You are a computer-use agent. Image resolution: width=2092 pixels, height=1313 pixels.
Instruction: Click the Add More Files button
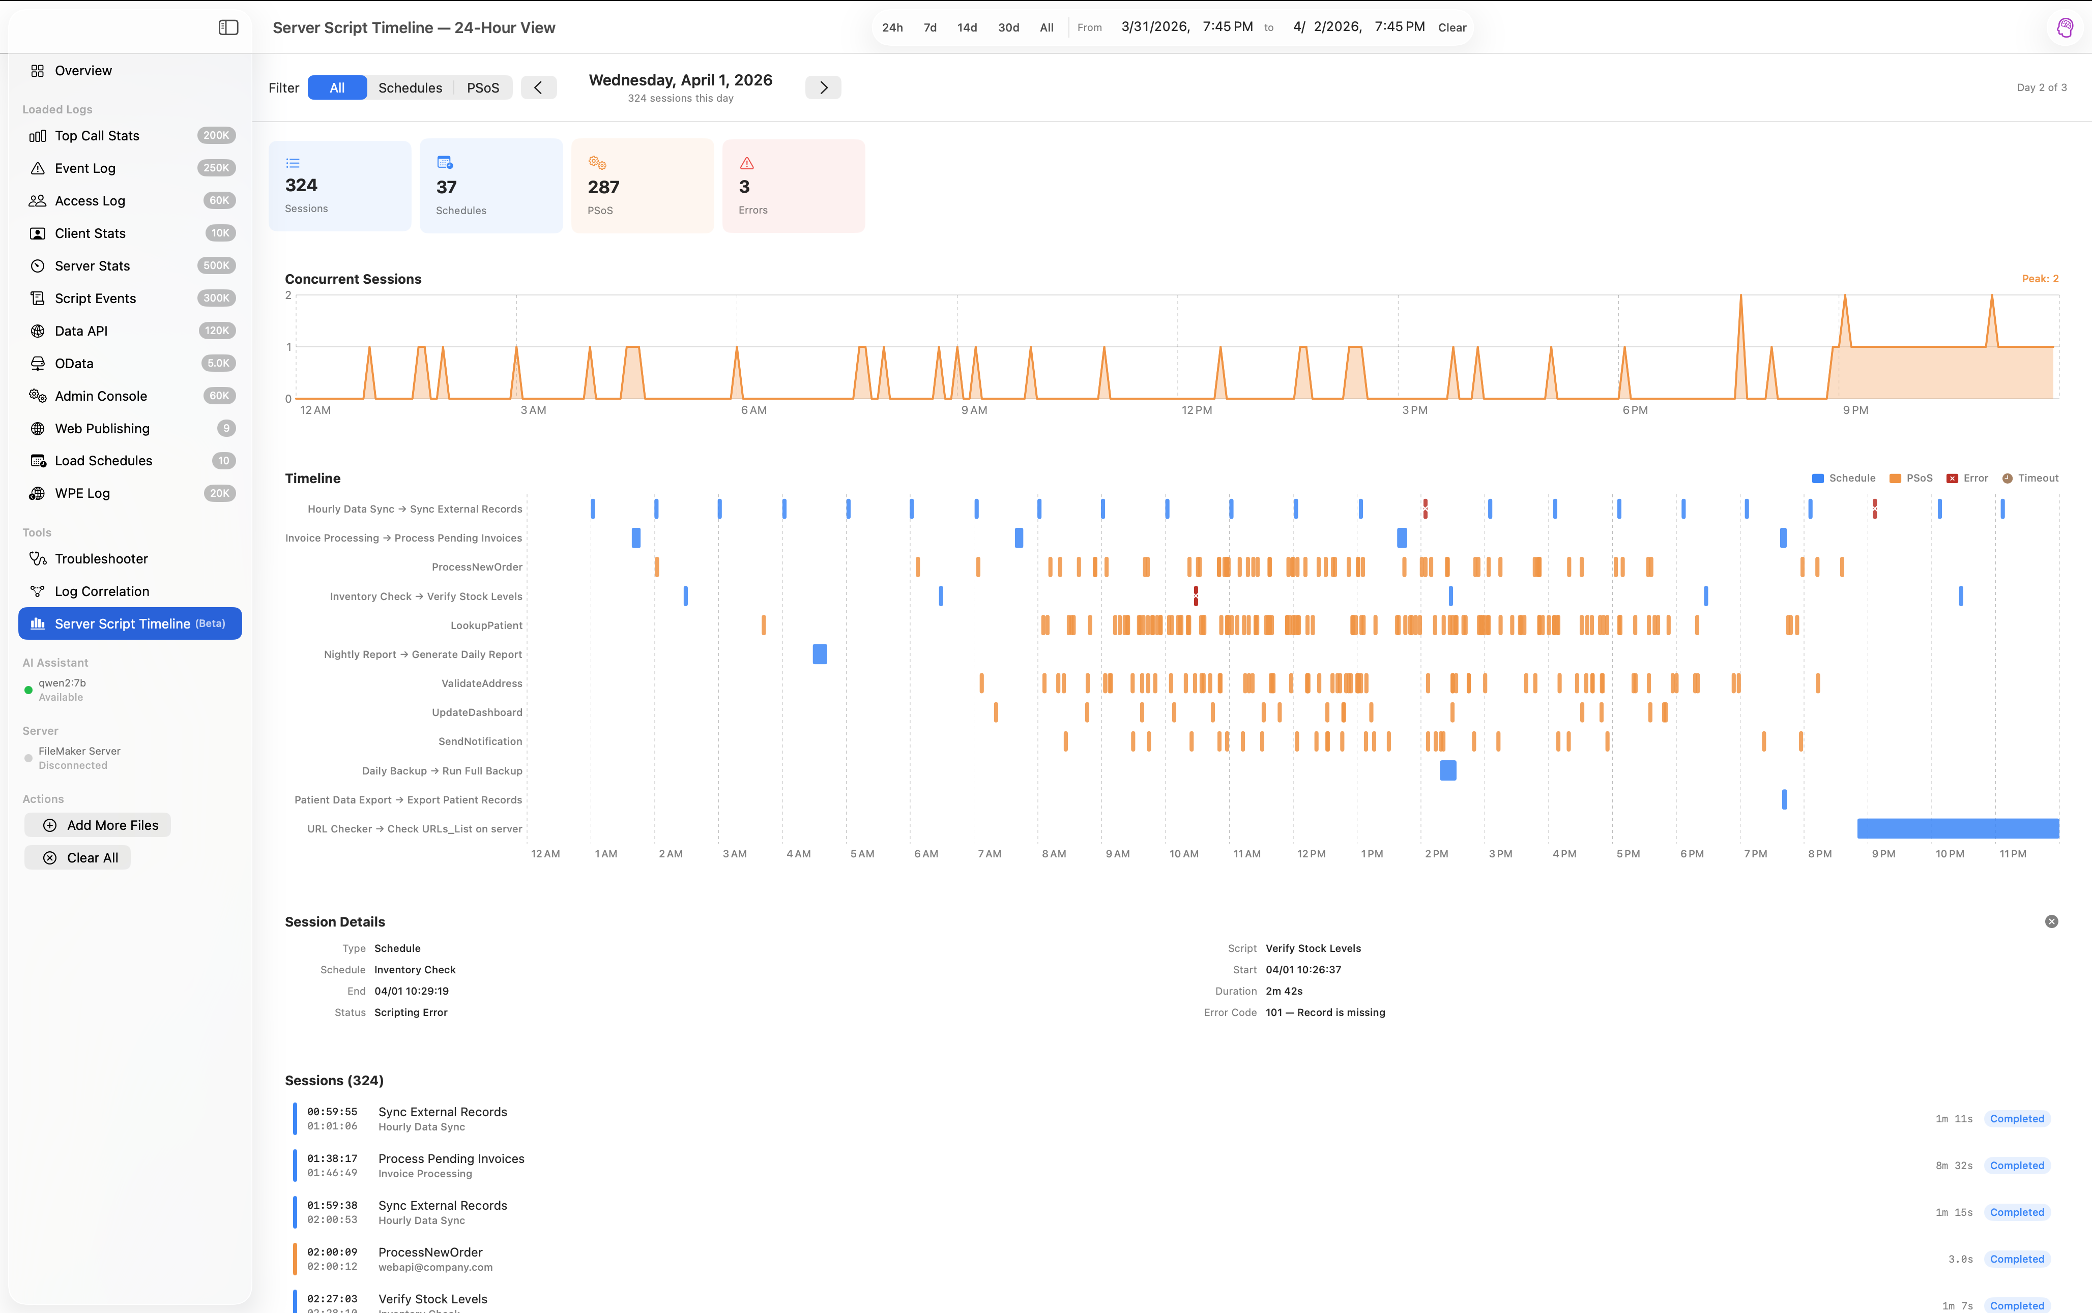98,825
